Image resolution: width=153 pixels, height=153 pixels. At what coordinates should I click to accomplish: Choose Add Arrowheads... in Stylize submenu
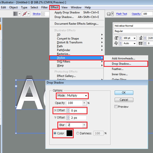click(126, 58)
